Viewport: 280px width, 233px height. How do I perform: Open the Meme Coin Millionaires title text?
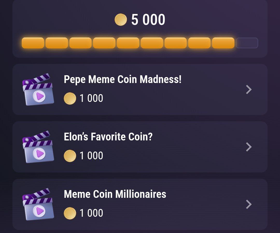pos(115,194)
